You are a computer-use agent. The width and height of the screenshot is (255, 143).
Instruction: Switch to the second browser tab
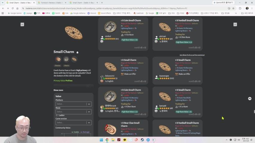(51, 3)
